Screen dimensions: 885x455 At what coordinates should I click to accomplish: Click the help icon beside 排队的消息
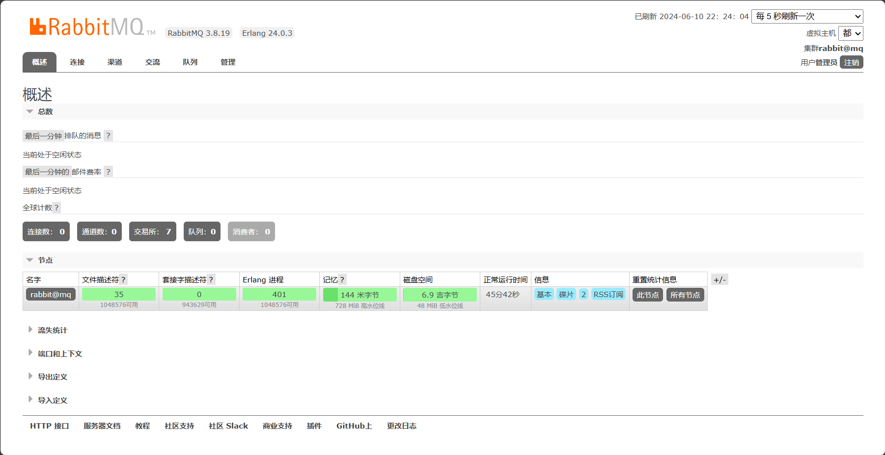pyautogui.click(x=108, y=136)
